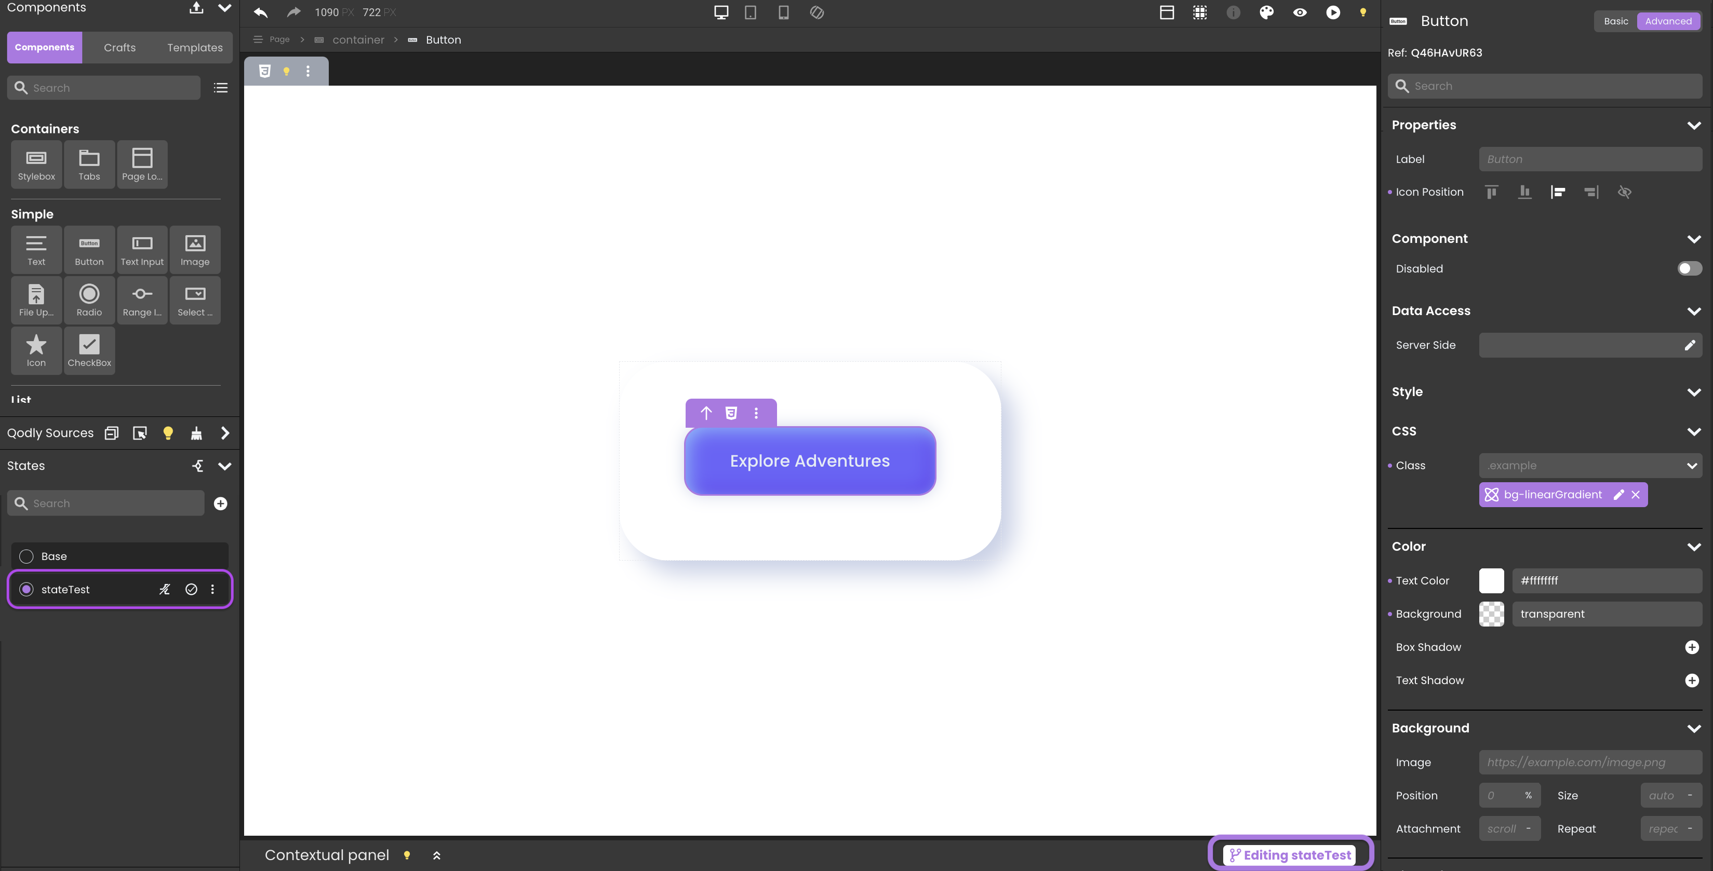Click the undo arrow in the toolbar

261,12
